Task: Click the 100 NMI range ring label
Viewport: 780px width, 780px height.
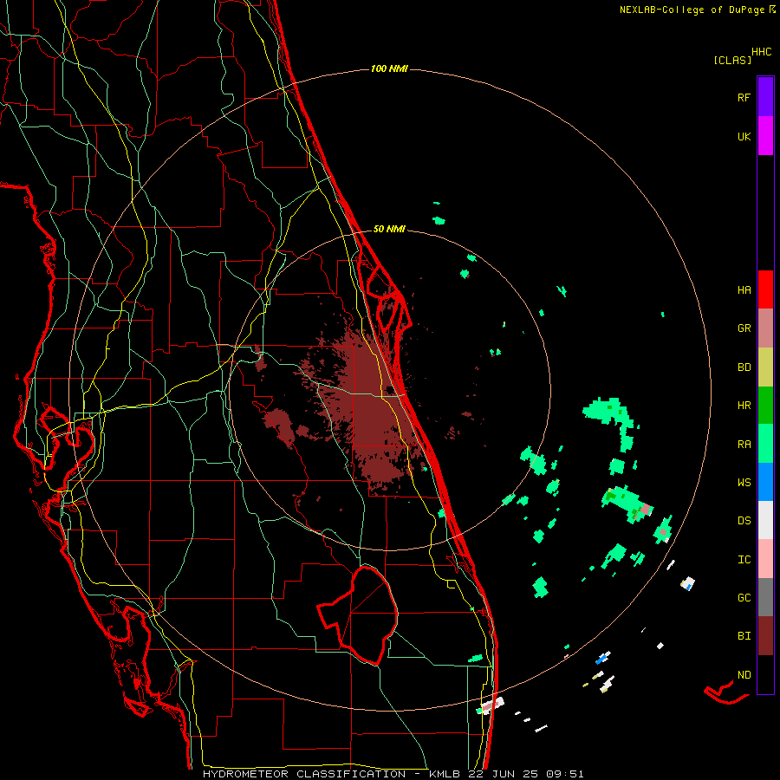Action: [389, 68]
